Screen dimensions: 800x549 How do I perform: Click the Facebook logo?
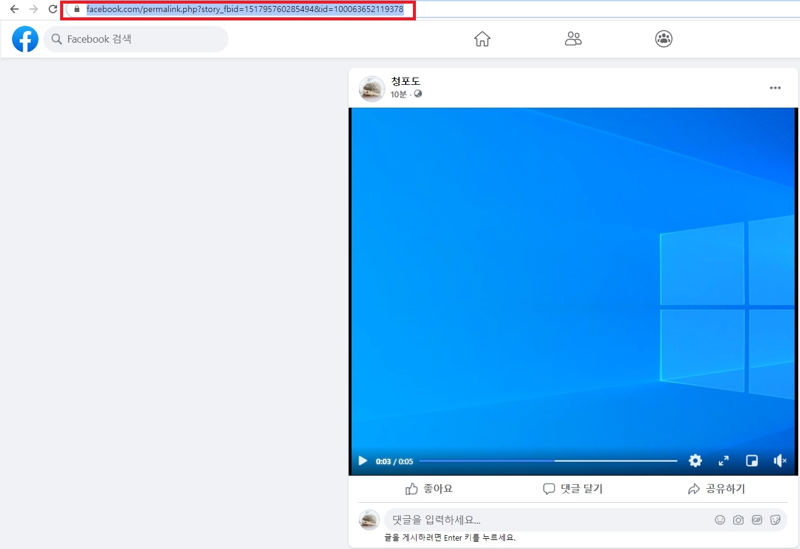[x=25, y=39]
